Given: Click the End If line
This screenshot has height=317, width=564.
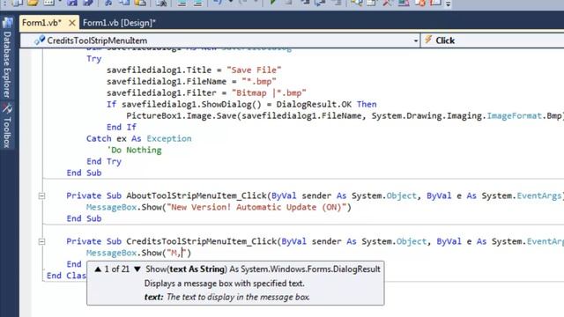Looking at the screenshot, I should (x=122, y=127).
